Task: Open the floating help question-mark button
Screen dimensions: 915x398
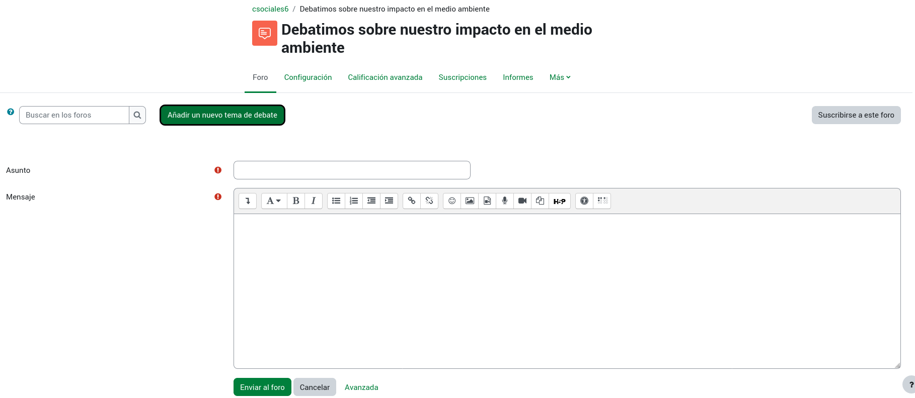Action: pos(909,385)
